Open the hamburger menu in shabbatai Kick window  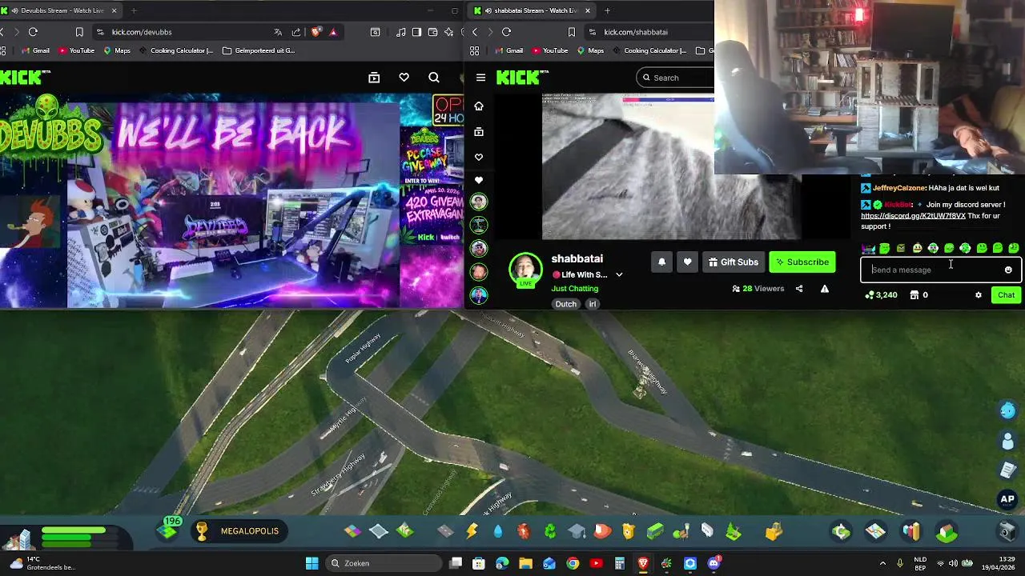480,78
